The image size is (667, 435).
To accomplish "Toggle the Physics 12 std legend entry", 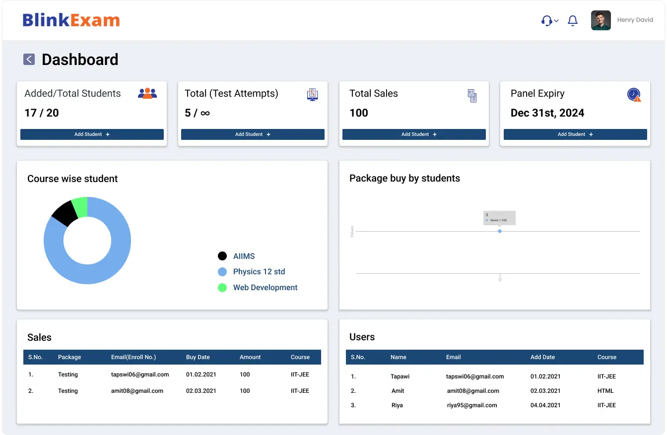I will 252,272.
